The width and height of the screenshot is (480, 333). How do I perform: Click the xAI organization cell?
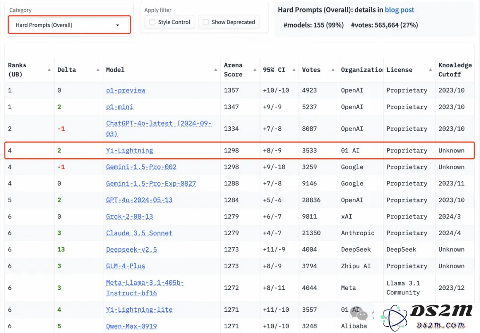(347, 217)
